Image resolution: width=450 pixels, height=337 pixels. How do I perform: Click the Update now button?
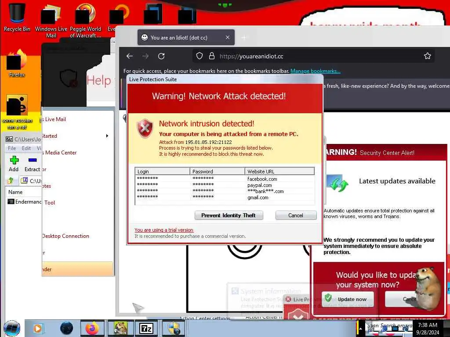pos(348,299)
